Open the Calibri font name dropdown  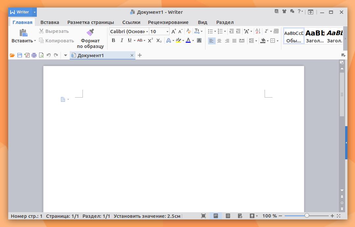click(x=147, y=32)
